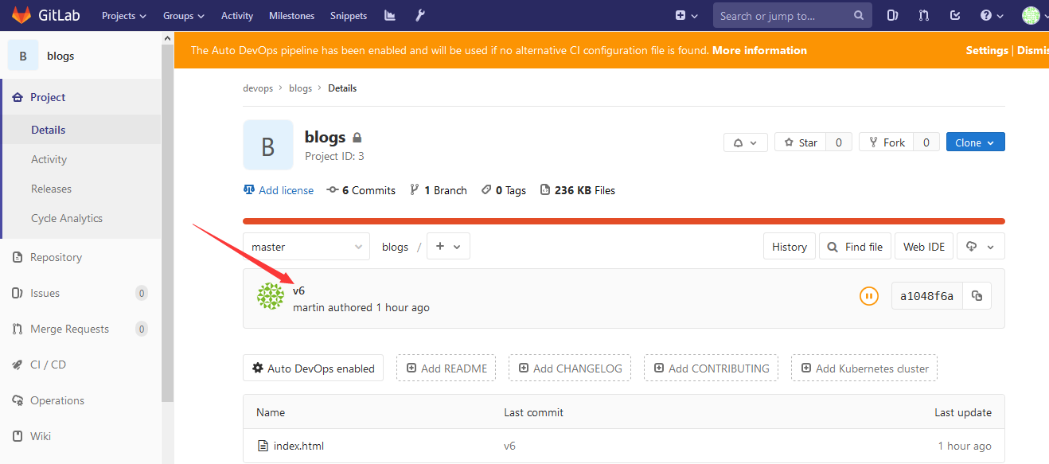Open the Add license link
The image size is (1049, 464).
286,190
